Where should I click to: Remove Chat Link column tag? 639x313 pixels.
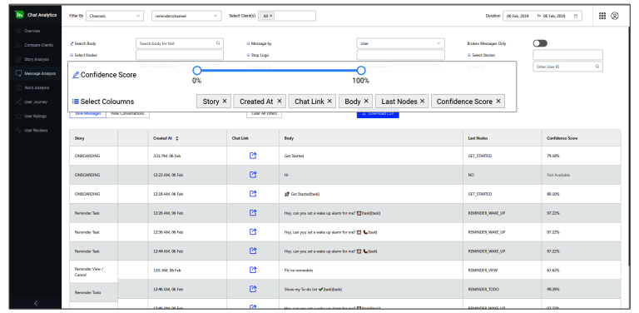tap(329, 101)
